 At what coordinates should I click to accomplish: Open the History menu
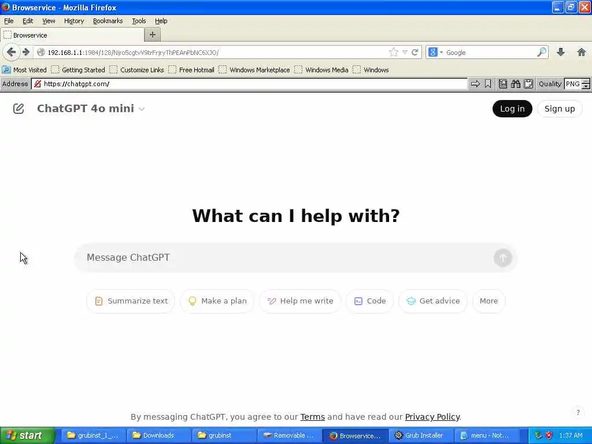coord(74,21)
